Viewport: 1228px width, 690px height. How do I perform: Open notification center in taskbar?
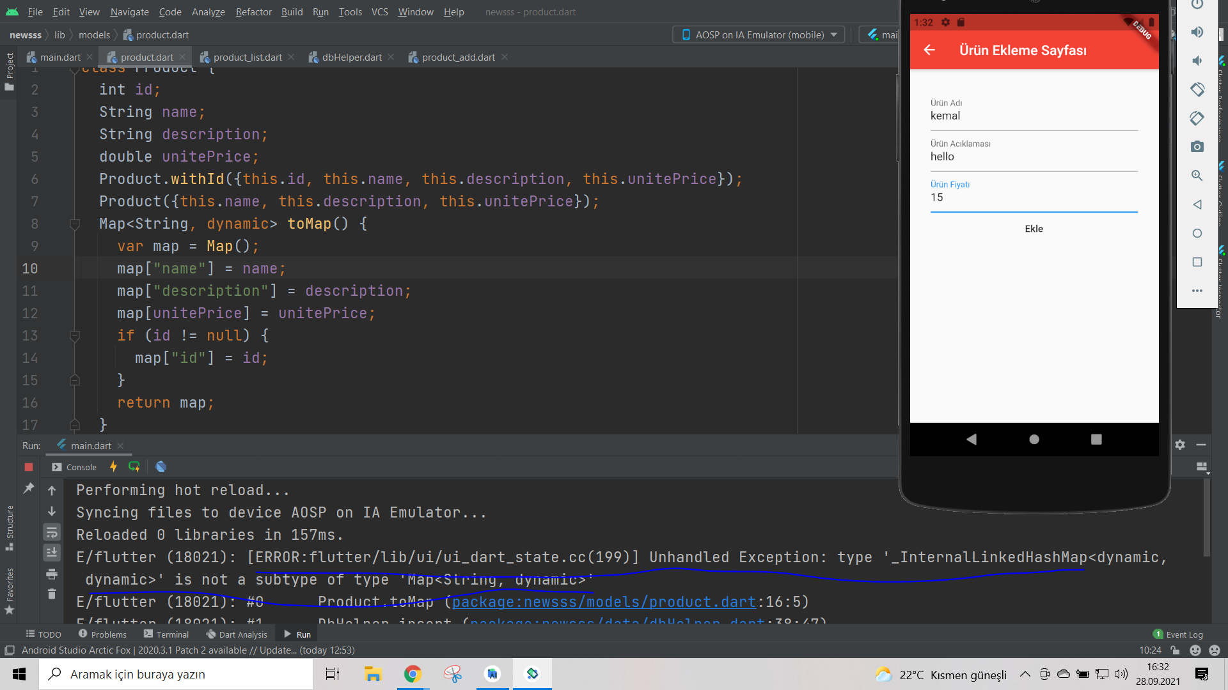(1202, 674)
